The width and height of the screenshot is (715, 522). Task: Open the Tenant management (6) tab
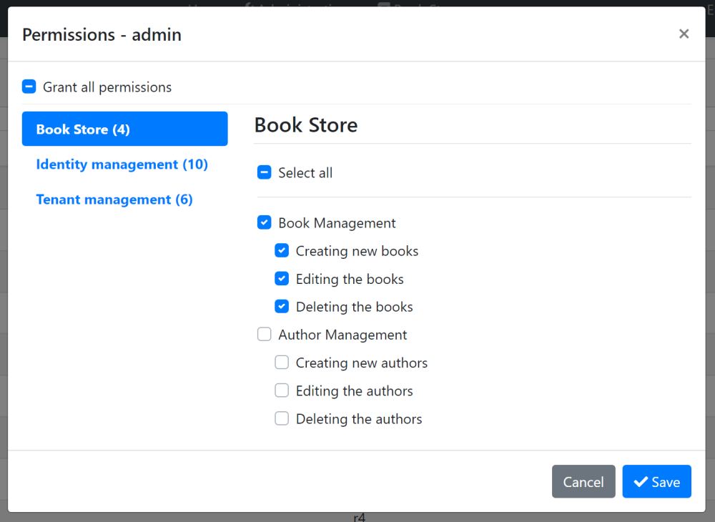tap(114, 199)
